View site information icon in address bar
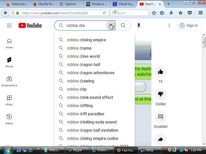 (x=13, y=13)
